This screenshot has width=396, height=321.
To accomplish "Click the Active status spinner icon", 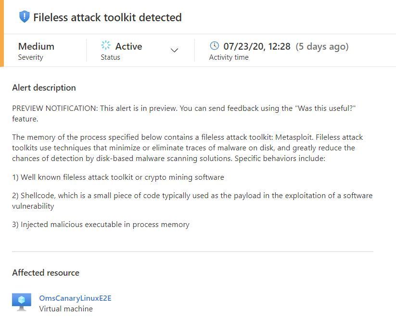I will pyautogui.click(x=106, y=45).
